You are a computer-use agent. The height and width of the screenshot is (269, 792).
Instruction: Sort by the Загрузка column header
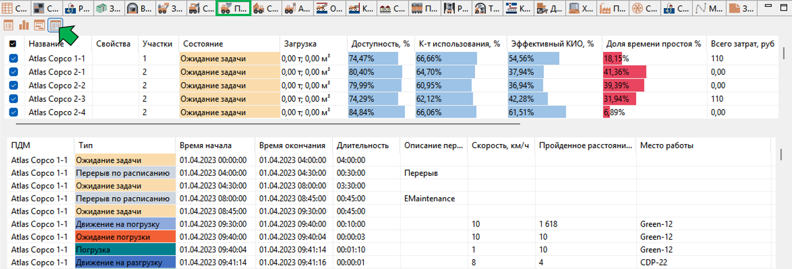[x=313, y=44]
